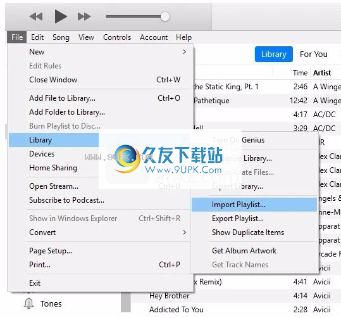Viewport: 341px width, 318px height.
Task: Choose Get Album Artwork
Action: point(254,251)
